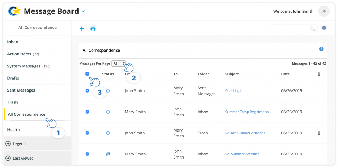Open Summer Camp Registration message link
This screenshot has height=168, width=338.
tap(247, 112)
